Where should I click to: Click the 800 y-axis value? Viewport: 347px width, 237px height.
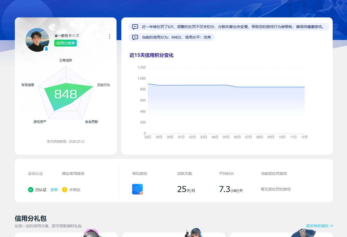143,89
